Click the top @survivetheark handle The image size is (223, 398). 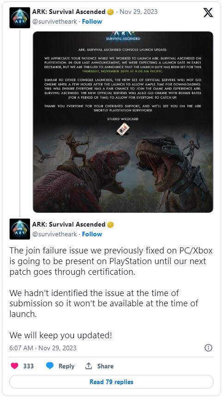click(54, 22)
